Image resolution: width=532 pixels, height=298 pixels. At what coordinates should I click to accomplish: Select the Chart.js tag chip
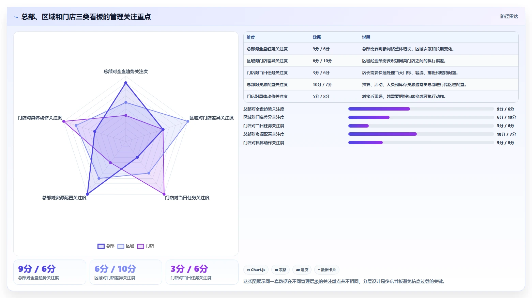point(256,270)
